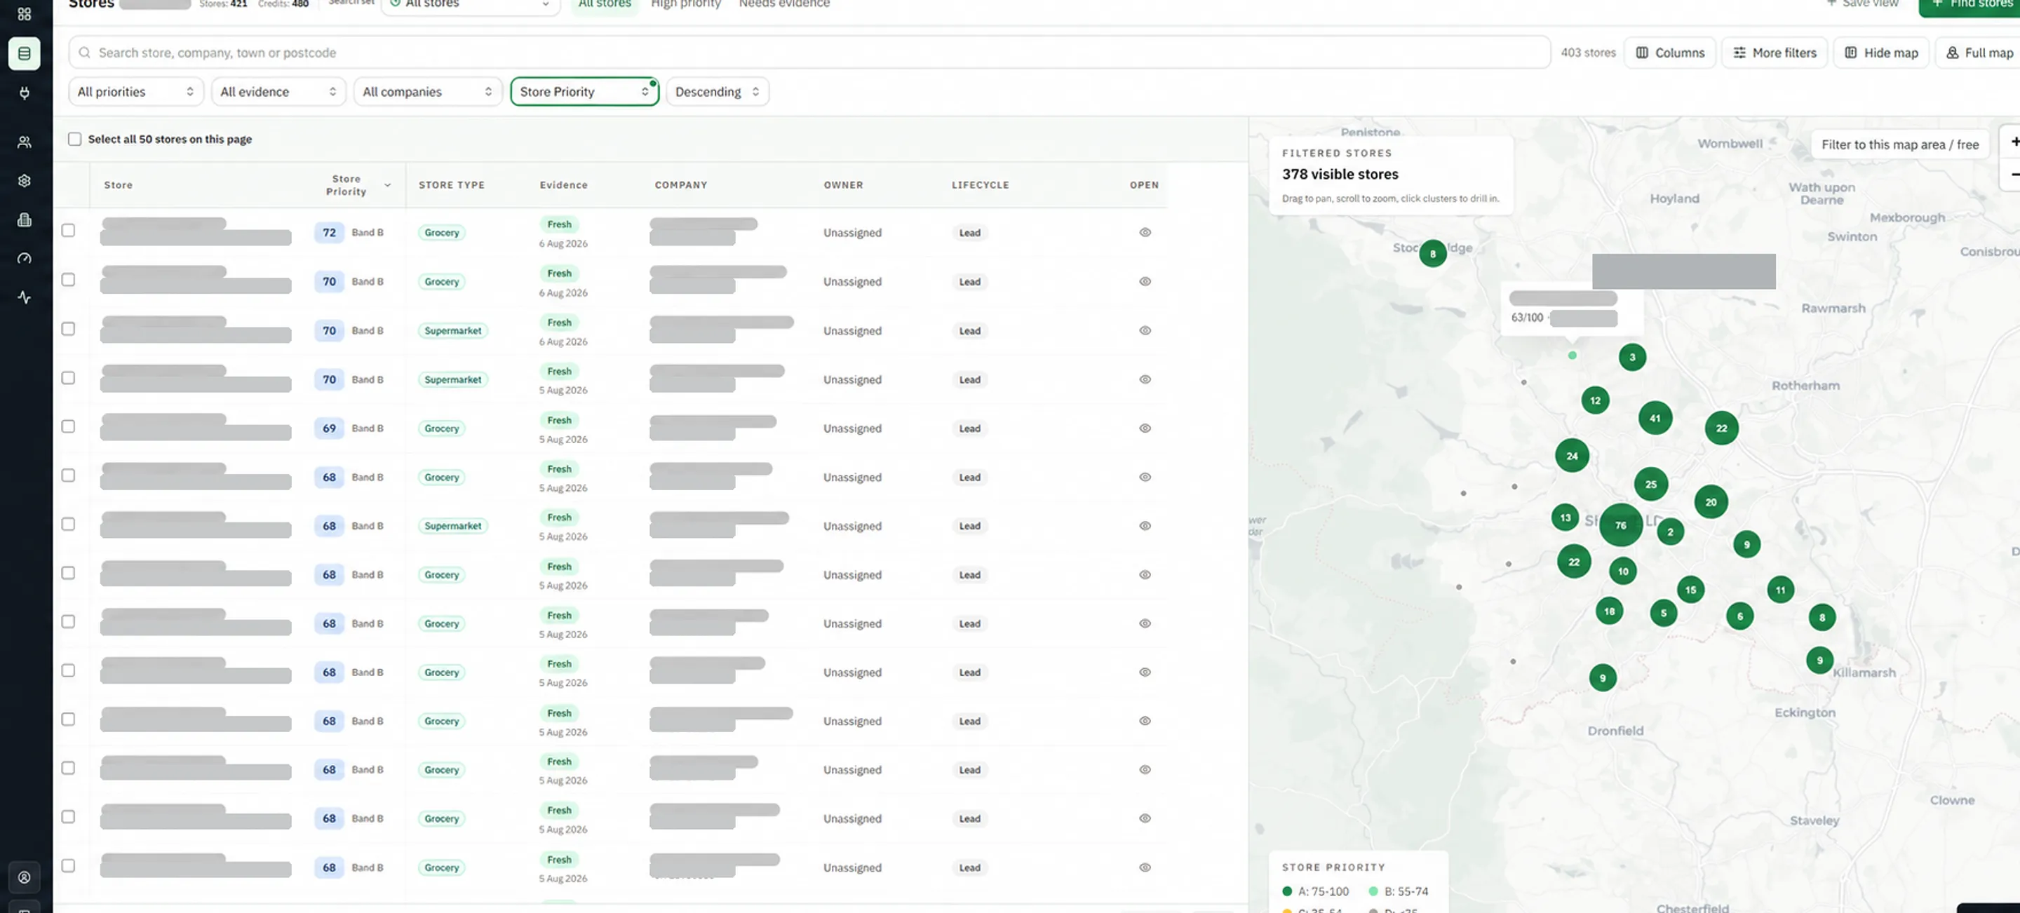
Task: Click the map cluster marker labeled 20
Action: tap(1711, 502)
